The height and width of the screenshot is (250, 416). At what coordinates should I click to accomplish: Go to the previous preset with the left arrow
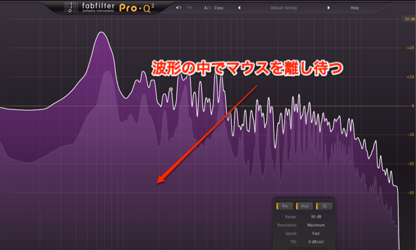pos(239,8)
